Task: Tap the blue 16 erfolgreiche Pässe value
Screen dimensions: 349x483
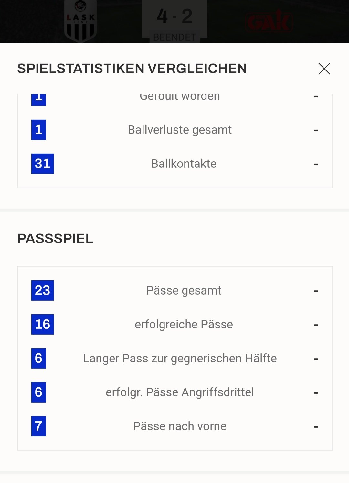Action: tap(43, 324)
